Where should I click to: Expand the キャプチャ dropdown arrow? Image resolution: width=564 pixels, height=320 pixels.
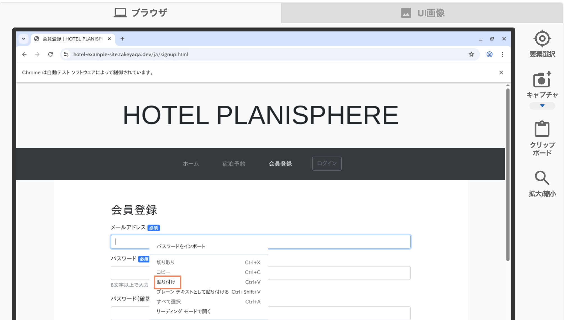pyautogui.click(x=542, y=106)
